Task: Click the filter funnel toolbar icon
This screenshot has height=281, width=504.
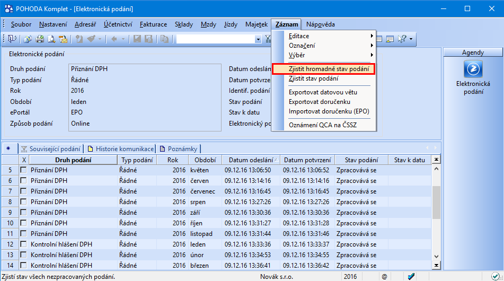Action: click(268, 39)
